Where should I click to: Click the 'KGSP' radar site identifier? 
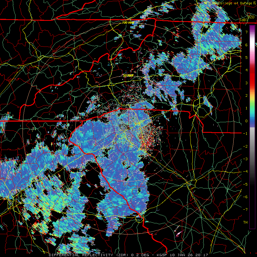click(162, 255)
